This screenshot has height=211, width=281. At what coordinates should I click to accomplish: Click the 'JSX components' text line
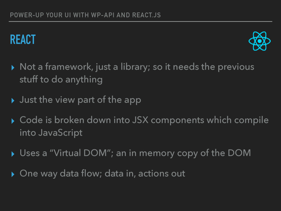pos(144,120)
